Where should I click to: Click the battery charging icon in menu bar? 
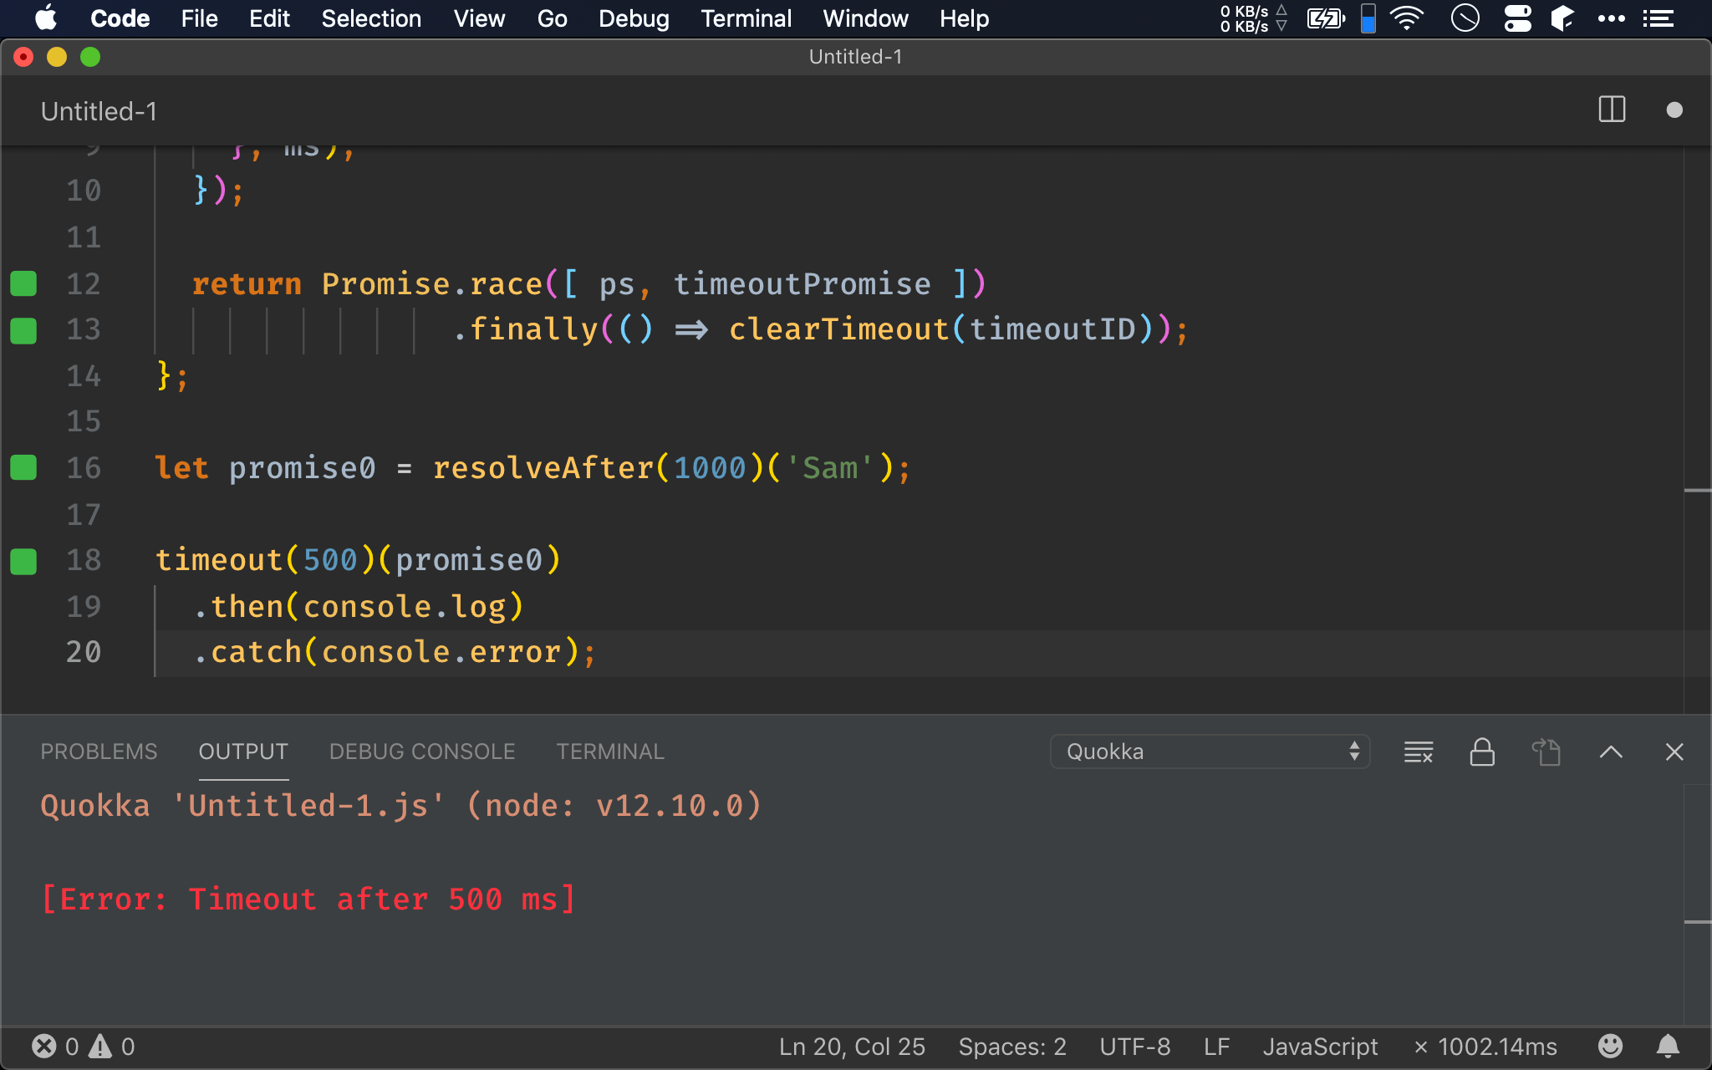tap(1326, 18)
